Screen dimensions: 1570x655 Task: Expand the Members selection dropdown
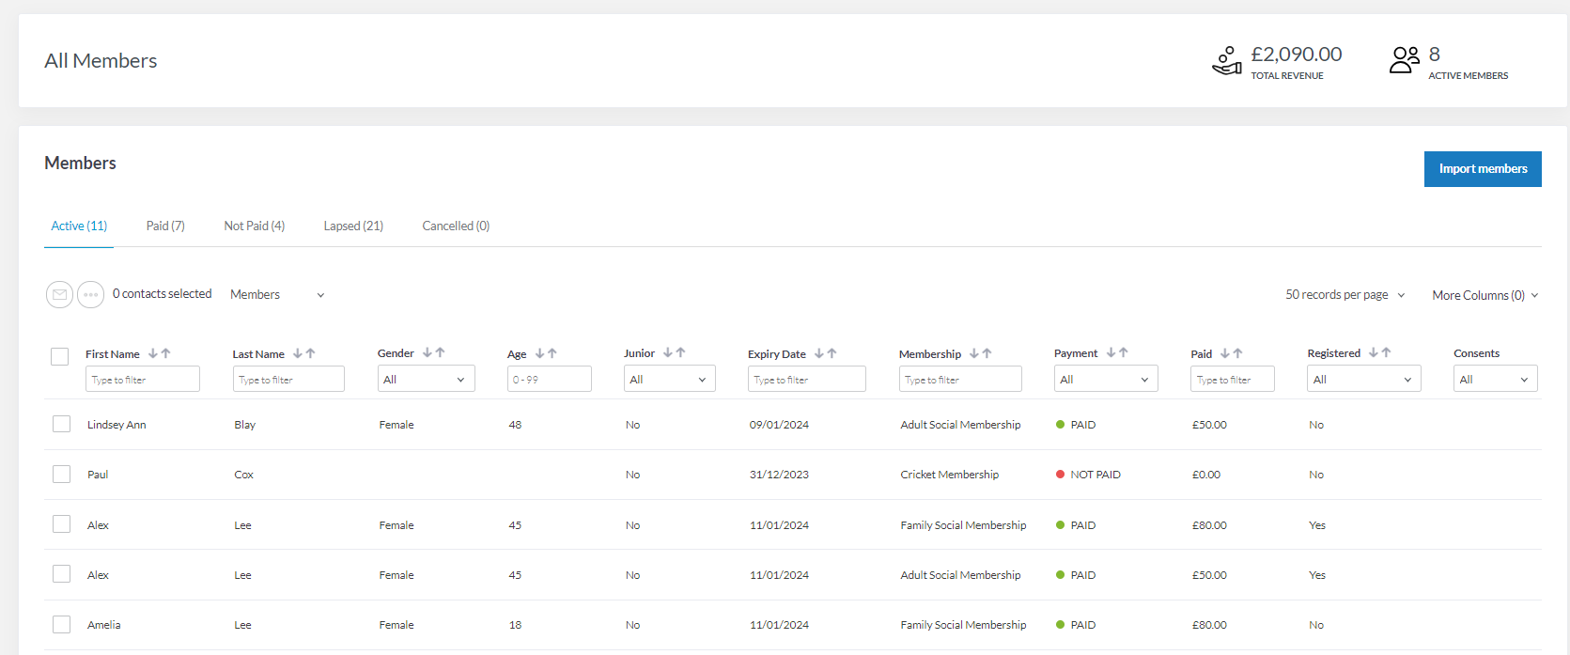(x=277, y=295)
